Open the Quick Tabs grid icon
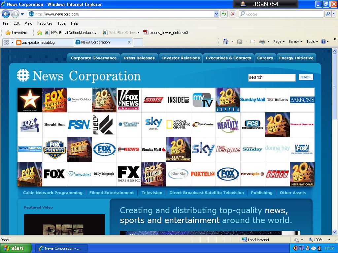This screenshot has height=253, width=338. pos(6,42)
